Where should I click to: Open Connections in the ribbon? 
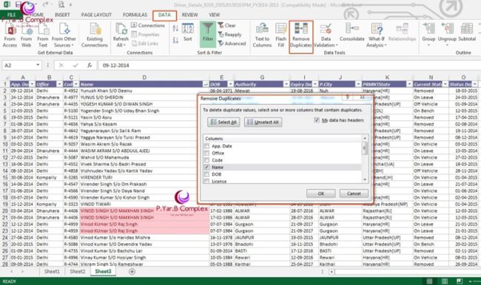148,25
